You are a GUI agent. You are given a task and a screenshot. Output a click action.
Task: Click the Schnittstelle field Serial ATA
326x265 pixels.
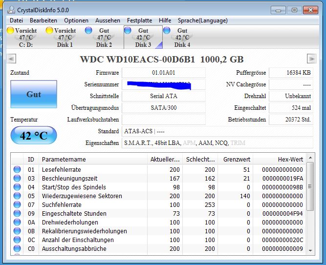(x=164, y=96)
